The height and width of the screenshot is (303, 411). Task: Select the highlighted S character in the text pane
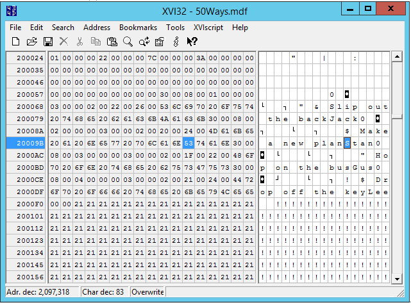(x=347, y=143)
